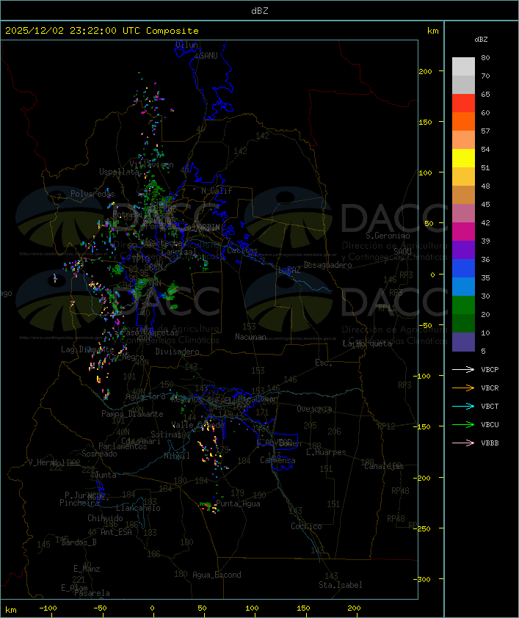This screenshot has height=618, width=519.
Task: Click the pink VBBB arrow icon
Action: tap(463, 443)
